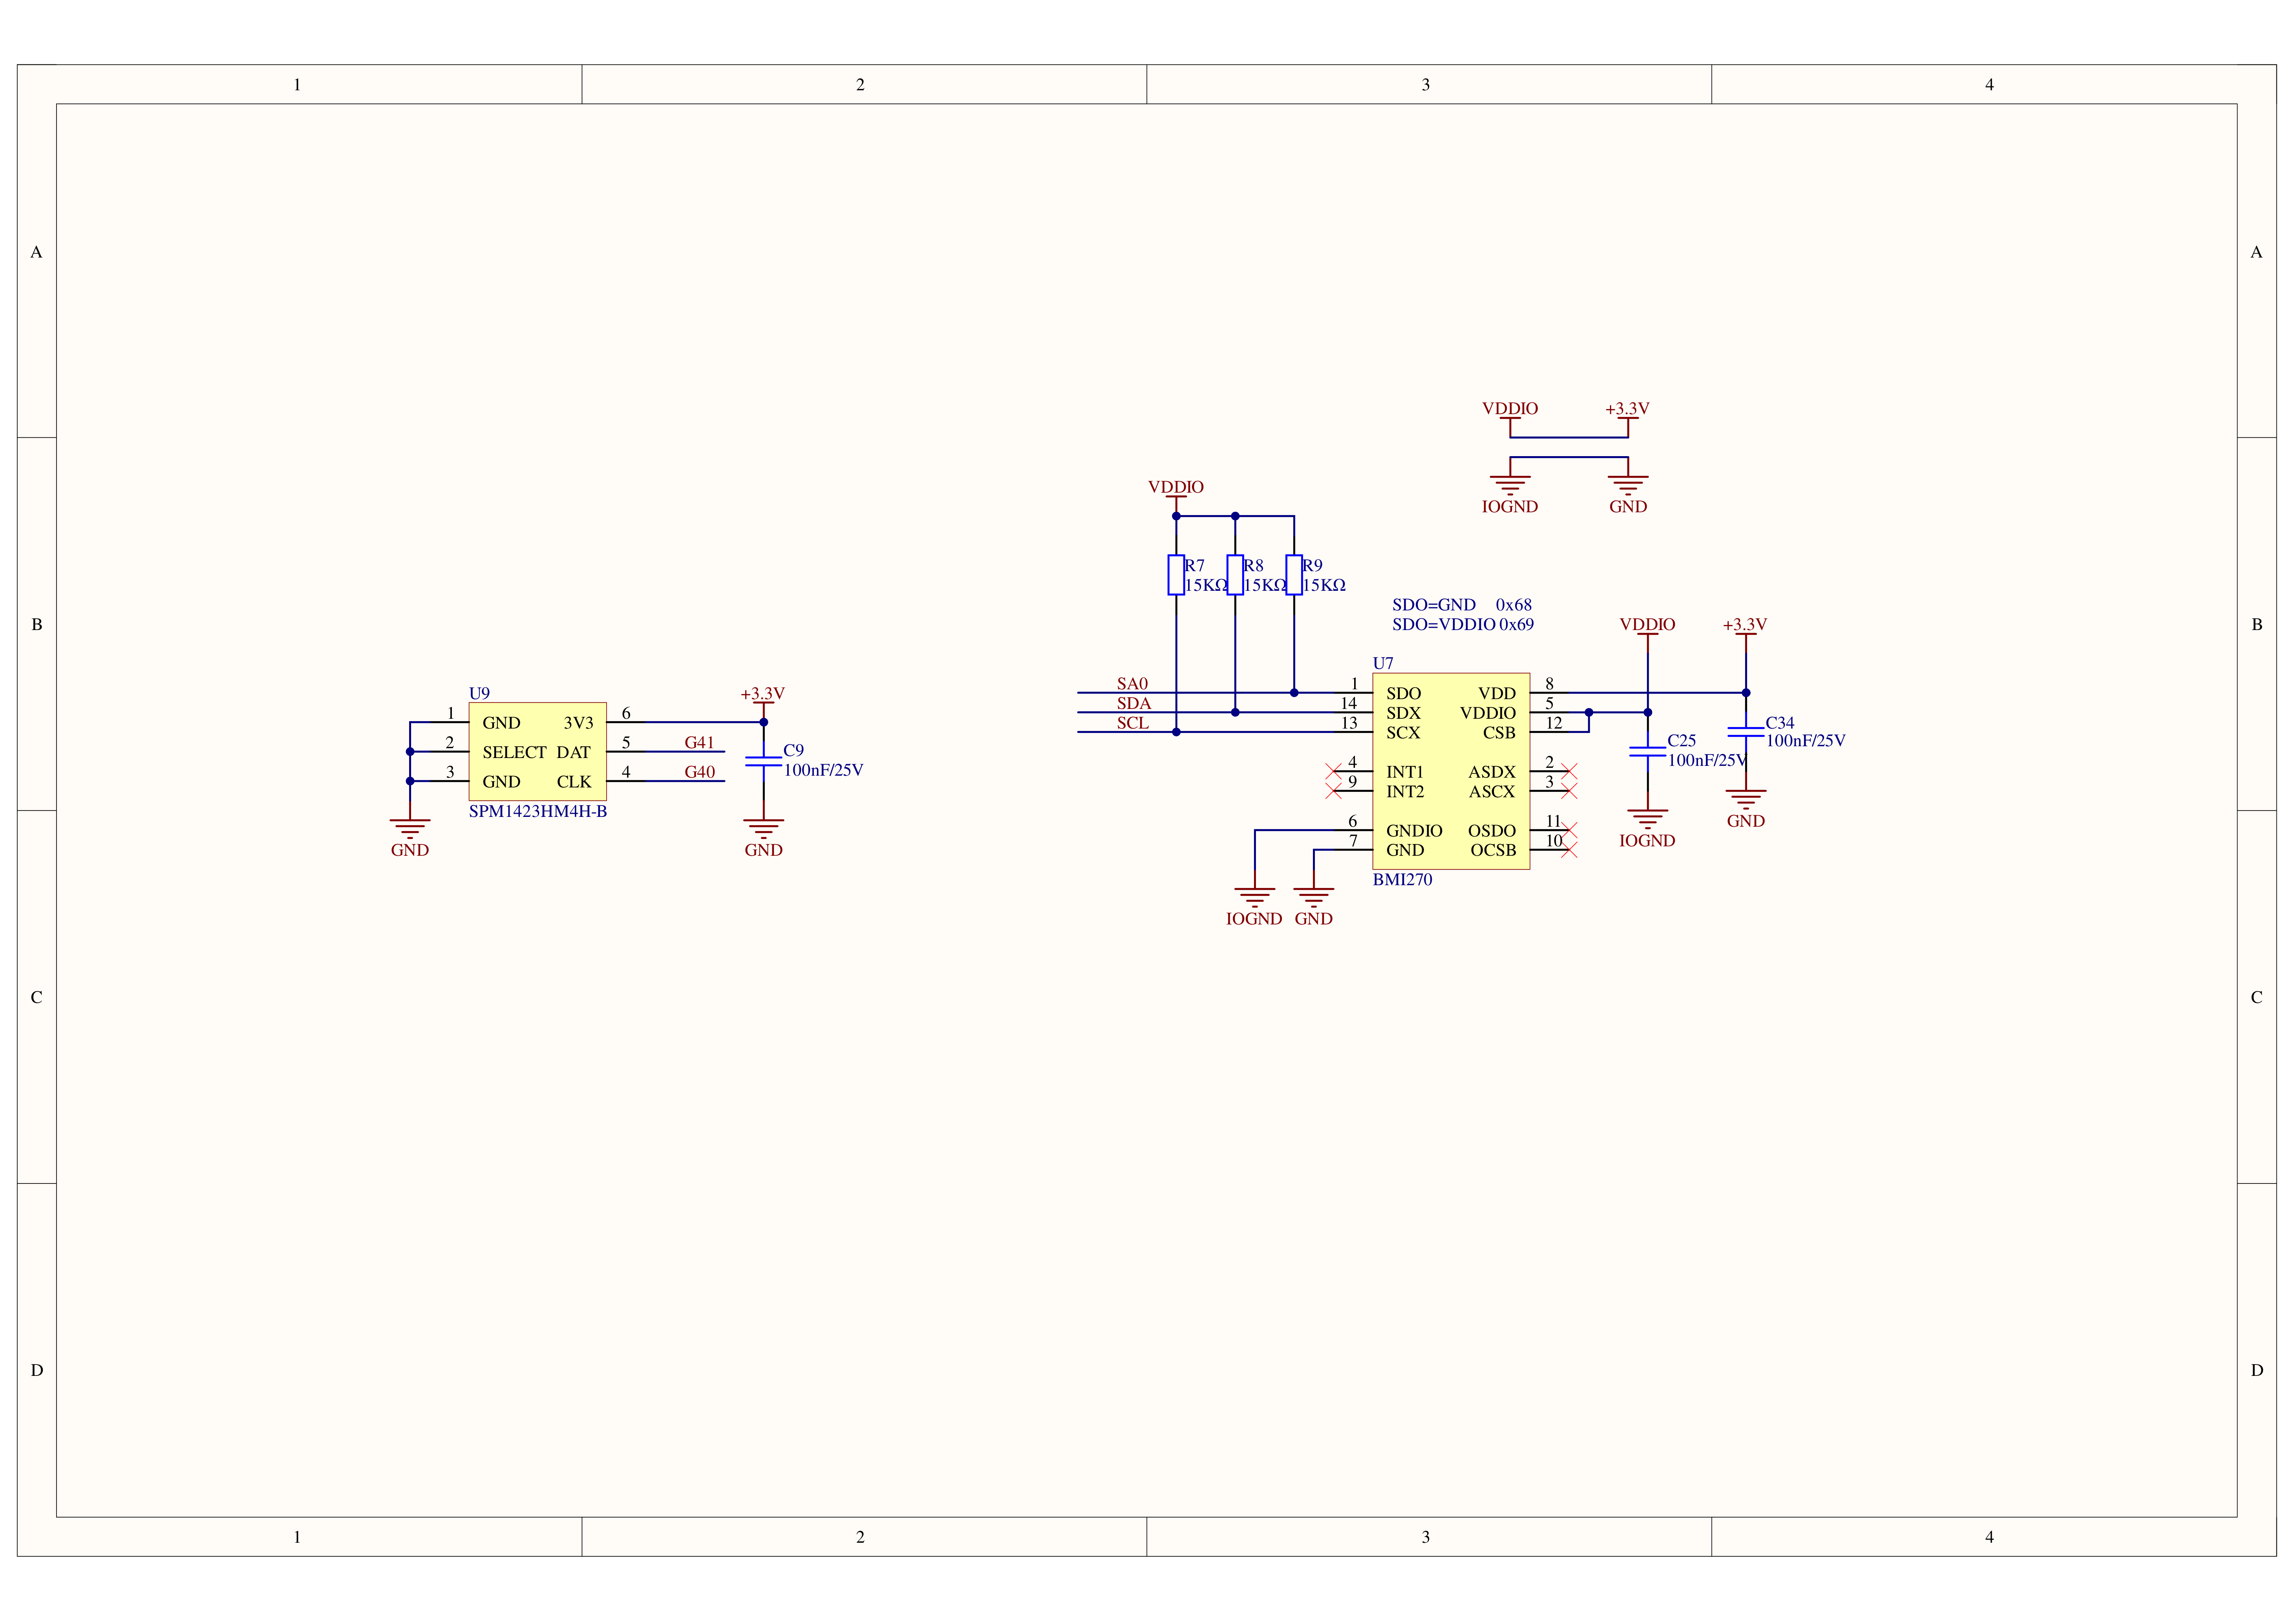The height and width of the screenshot is (1622, 2296).
Task: Click the CLK pin name on U9
Action: click(x=574, y=782)
